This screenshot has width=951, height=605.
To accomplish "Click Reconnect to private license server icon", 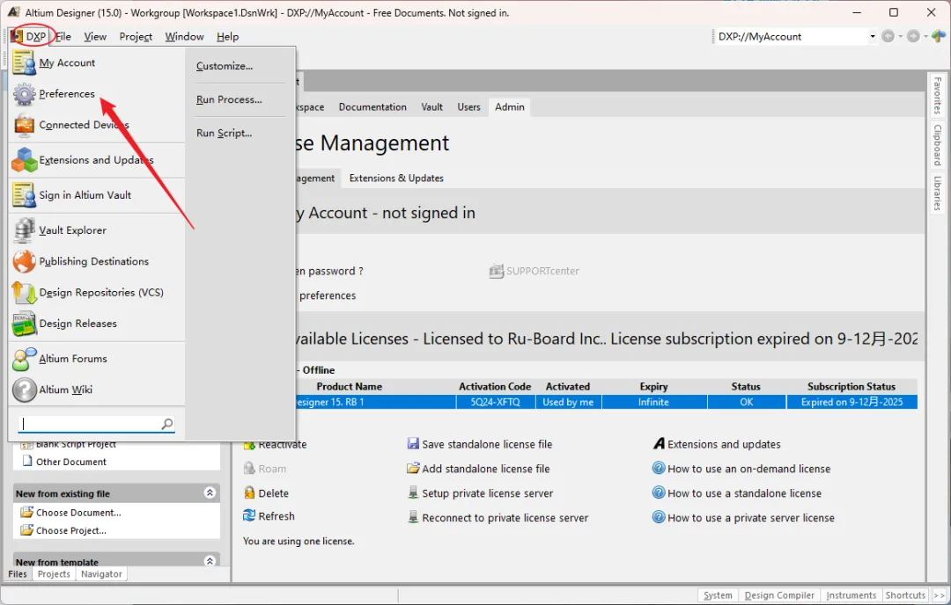I will (413, 517).
